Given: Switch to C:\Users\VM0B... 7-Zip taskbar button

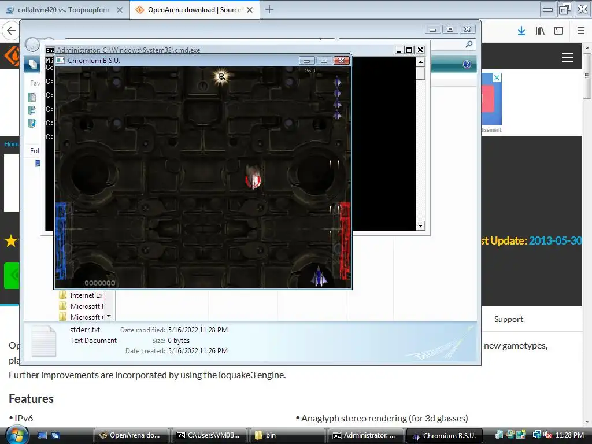Looking at the screenshot, I should pyautogui.click(x=209, y=435).
